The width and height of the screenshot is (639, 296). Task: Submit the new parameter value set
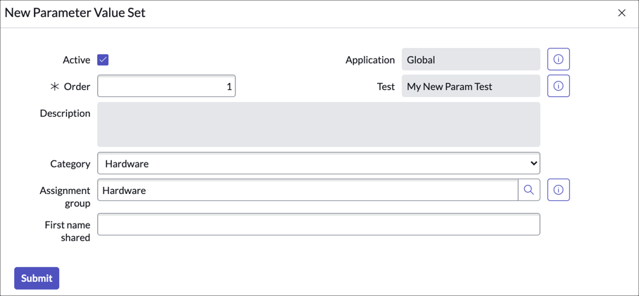[x=37, y=278]
